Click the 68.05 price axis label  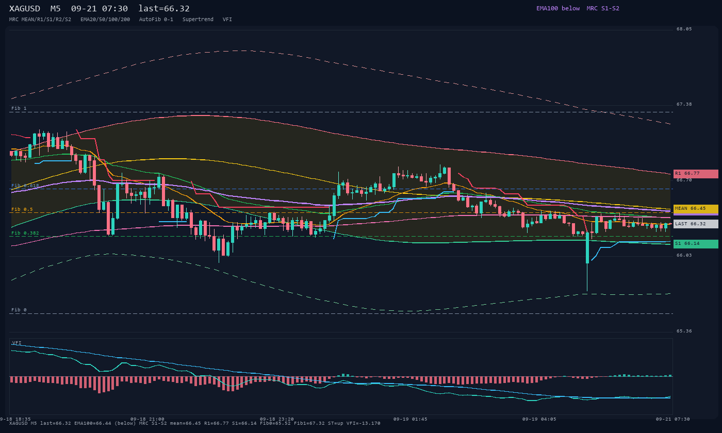(x=684, y=29)
